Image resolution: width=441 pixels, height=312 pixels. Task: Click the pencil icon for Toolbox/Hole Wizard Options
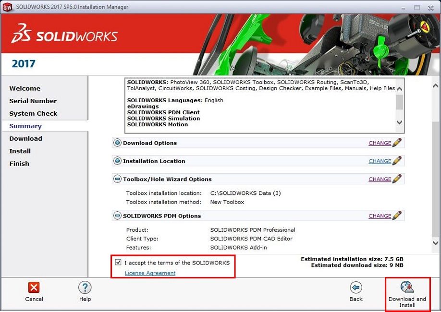397,179
